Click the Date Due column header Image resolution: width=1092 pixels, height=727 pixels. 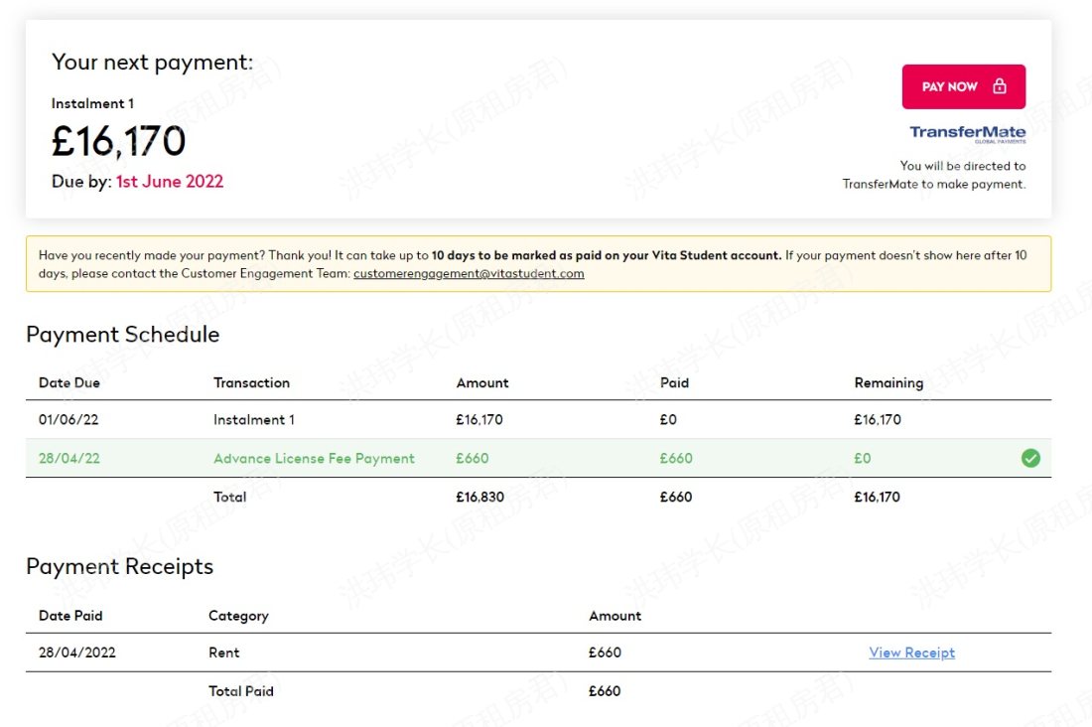[69, 382]
